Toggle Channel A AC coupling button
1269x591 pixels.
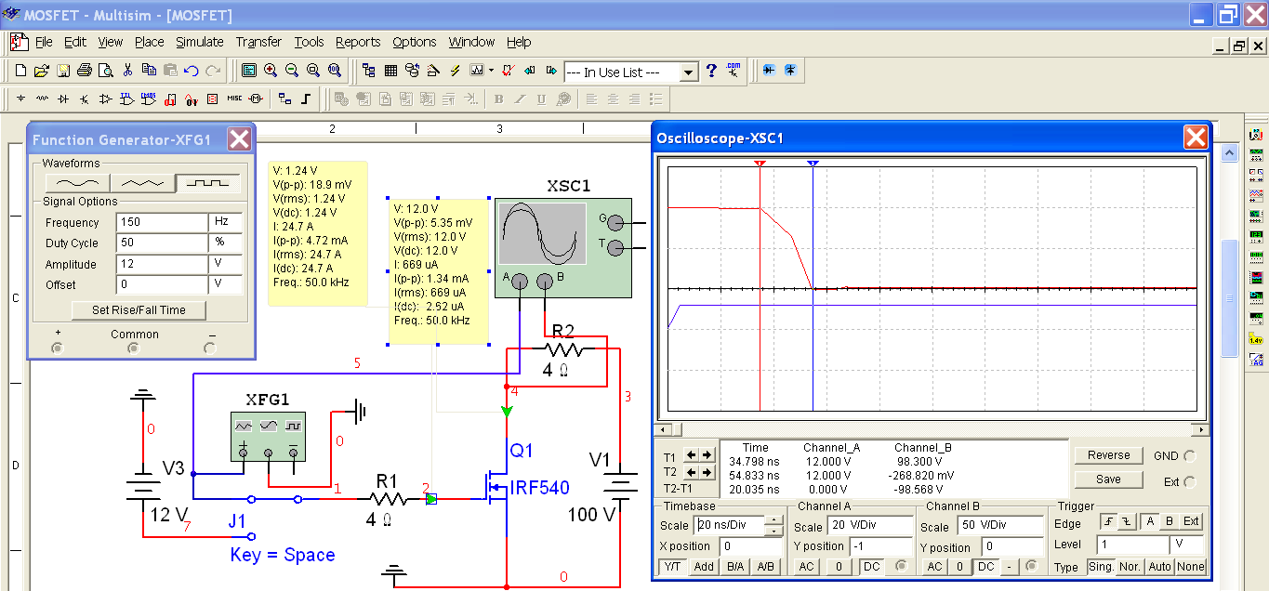coord(807,566)
